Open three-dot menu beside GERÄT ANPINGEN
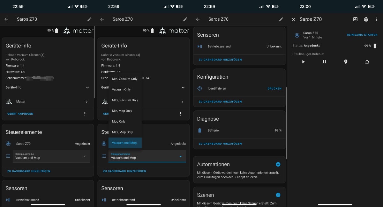383x207 pixels. tap(85, 114)
